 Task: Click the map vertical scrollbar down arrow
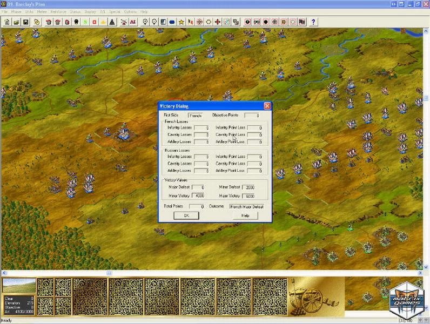pos(426,267)
